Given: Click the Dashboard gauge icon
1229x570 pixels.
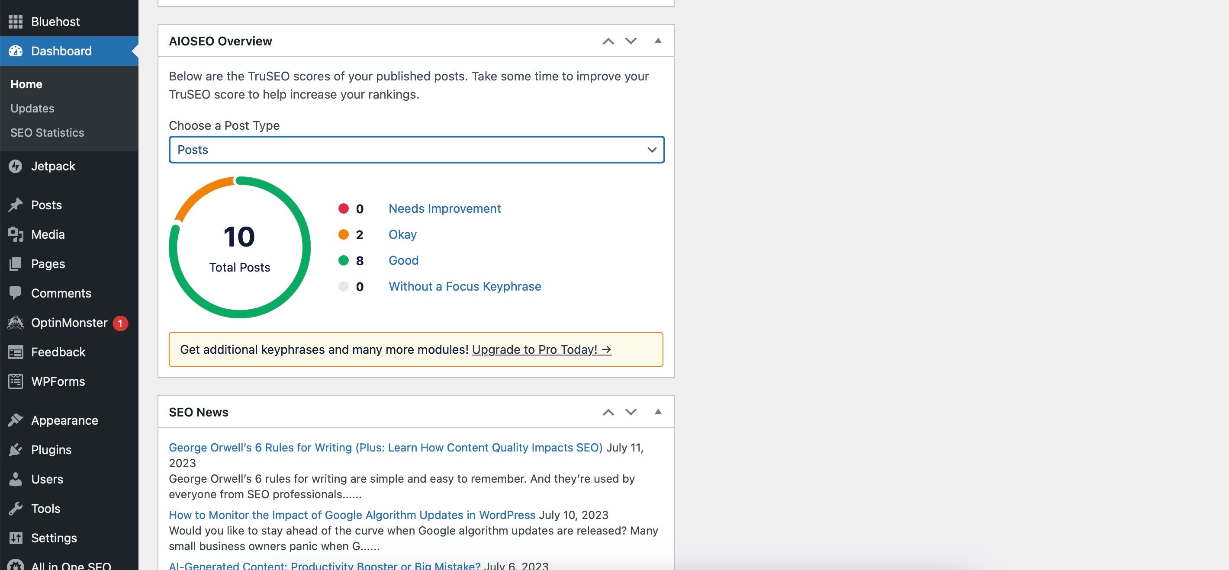Looking at the screenshot, I should pos(15,51).
